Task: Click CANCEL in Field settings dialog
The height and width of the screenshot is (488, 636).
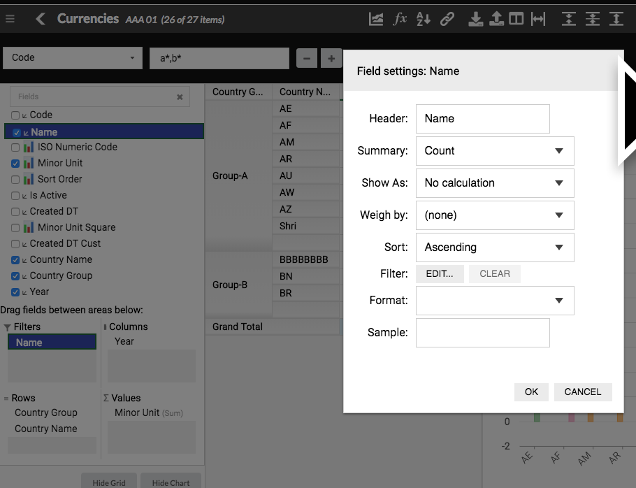Action: pyautogui.click(x=583, y=392)
